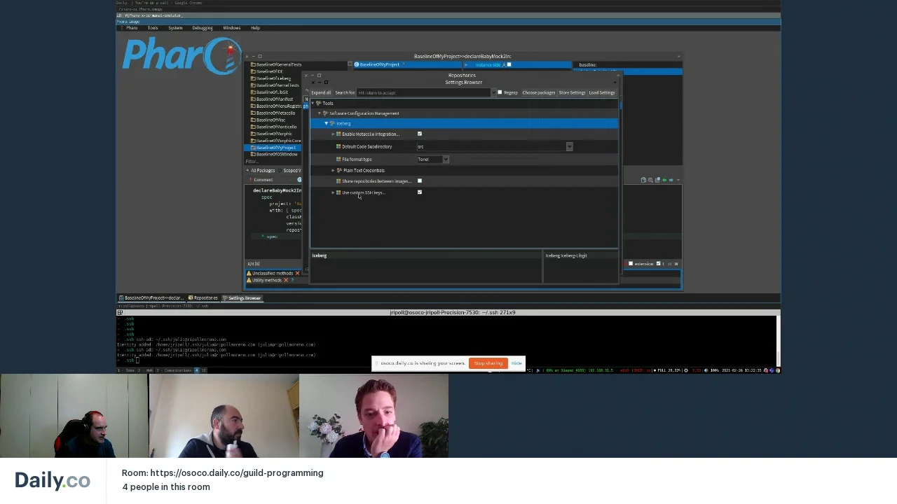Toggle the Regexp checkbox

(500, 92)
